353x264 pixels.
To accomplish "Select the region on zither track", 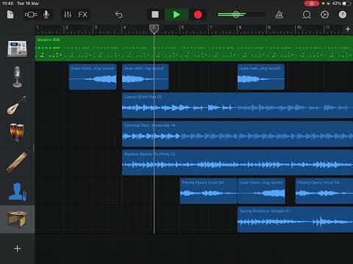I will tap(238, 162).
